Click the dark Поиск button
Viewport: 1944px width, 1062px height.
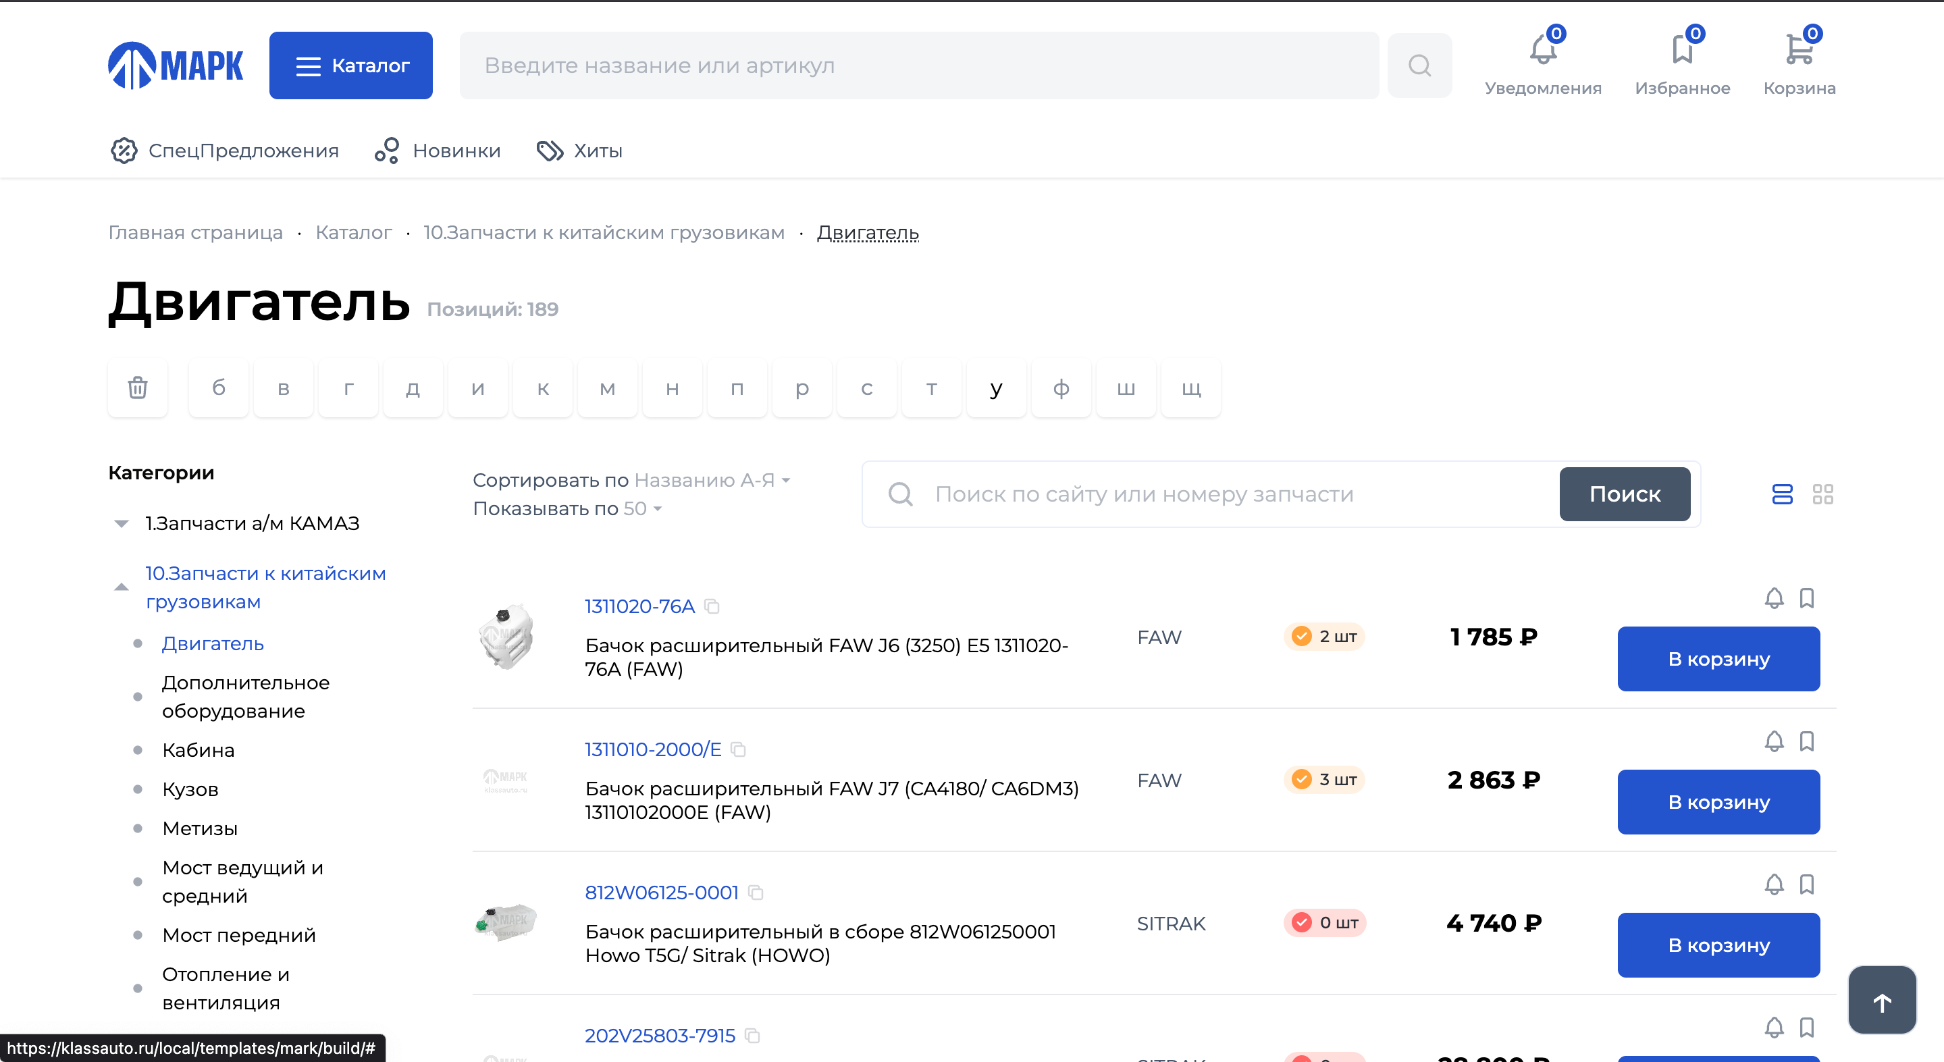pyautogui.click(x=1625, y=494)
